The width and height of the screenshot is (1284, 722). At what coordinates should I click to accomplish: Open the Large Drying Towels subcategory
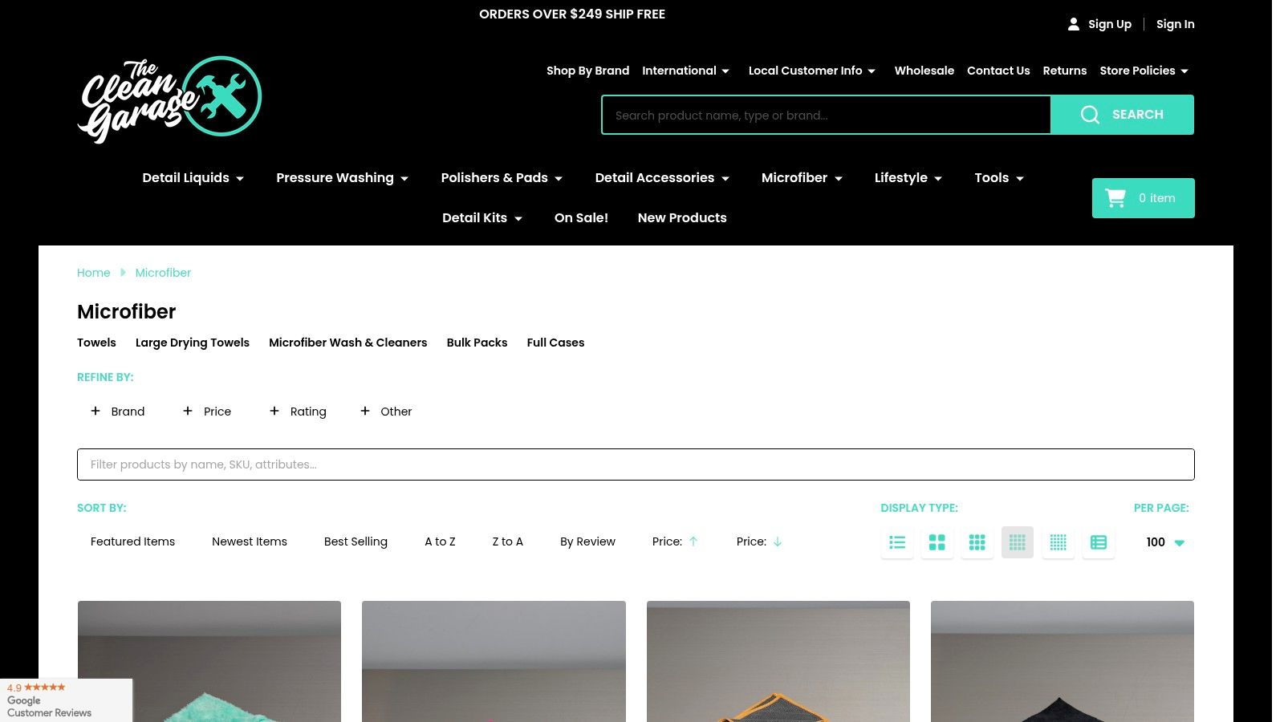click(x=193, y=343)
